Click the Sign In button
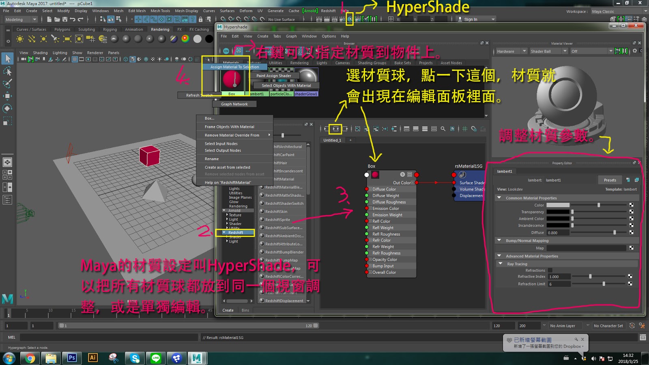Viewport: 649px width, 365px height. (471, 19)
